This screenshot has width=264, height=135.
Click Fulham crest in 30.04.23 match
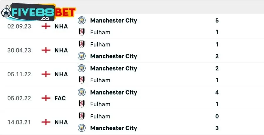(82, 44)
